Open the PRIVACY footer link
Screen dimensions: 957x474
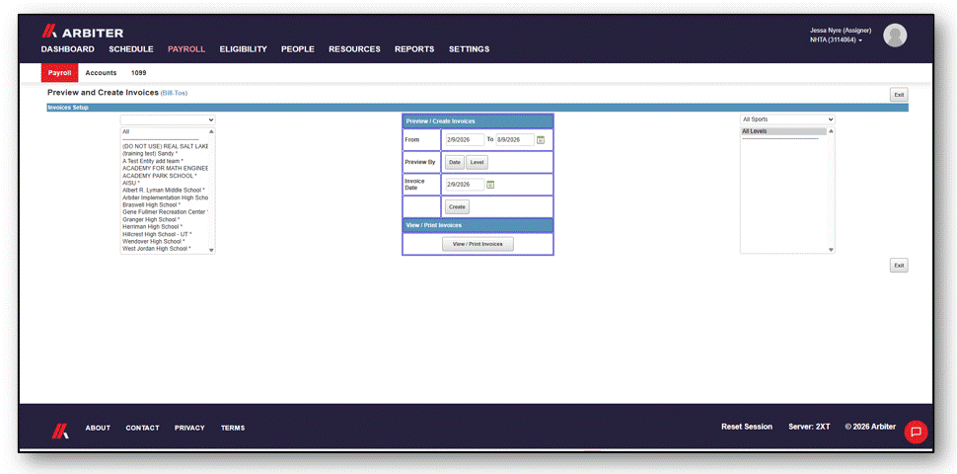click(189, 429)
